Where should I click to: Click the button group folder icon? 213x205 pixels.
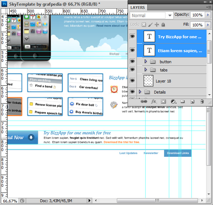point(153,62)
